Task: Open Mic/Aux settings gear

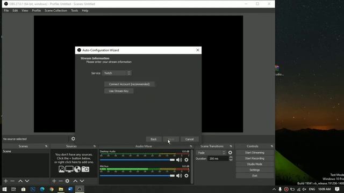Action: point(187,176)
